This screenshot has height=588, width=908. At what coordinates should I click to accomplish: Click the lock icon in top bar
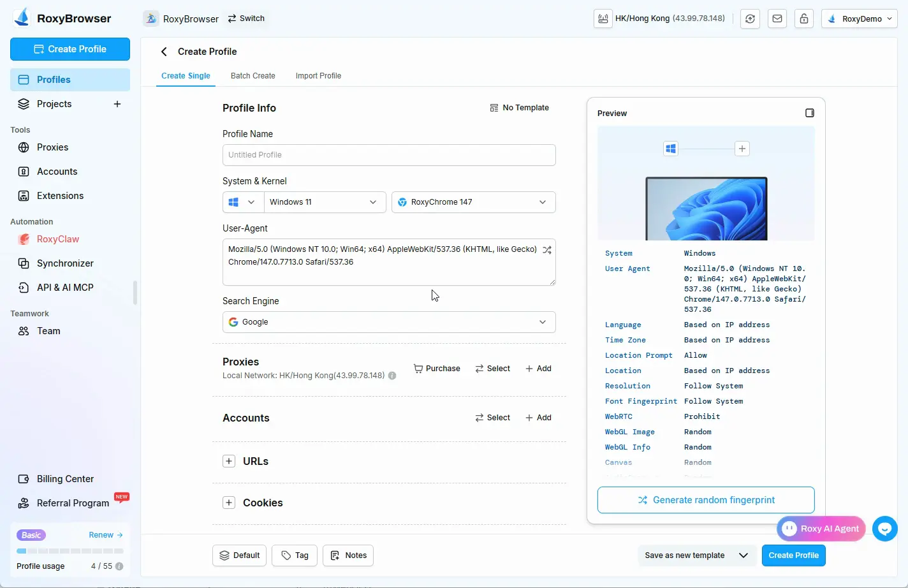804,18
